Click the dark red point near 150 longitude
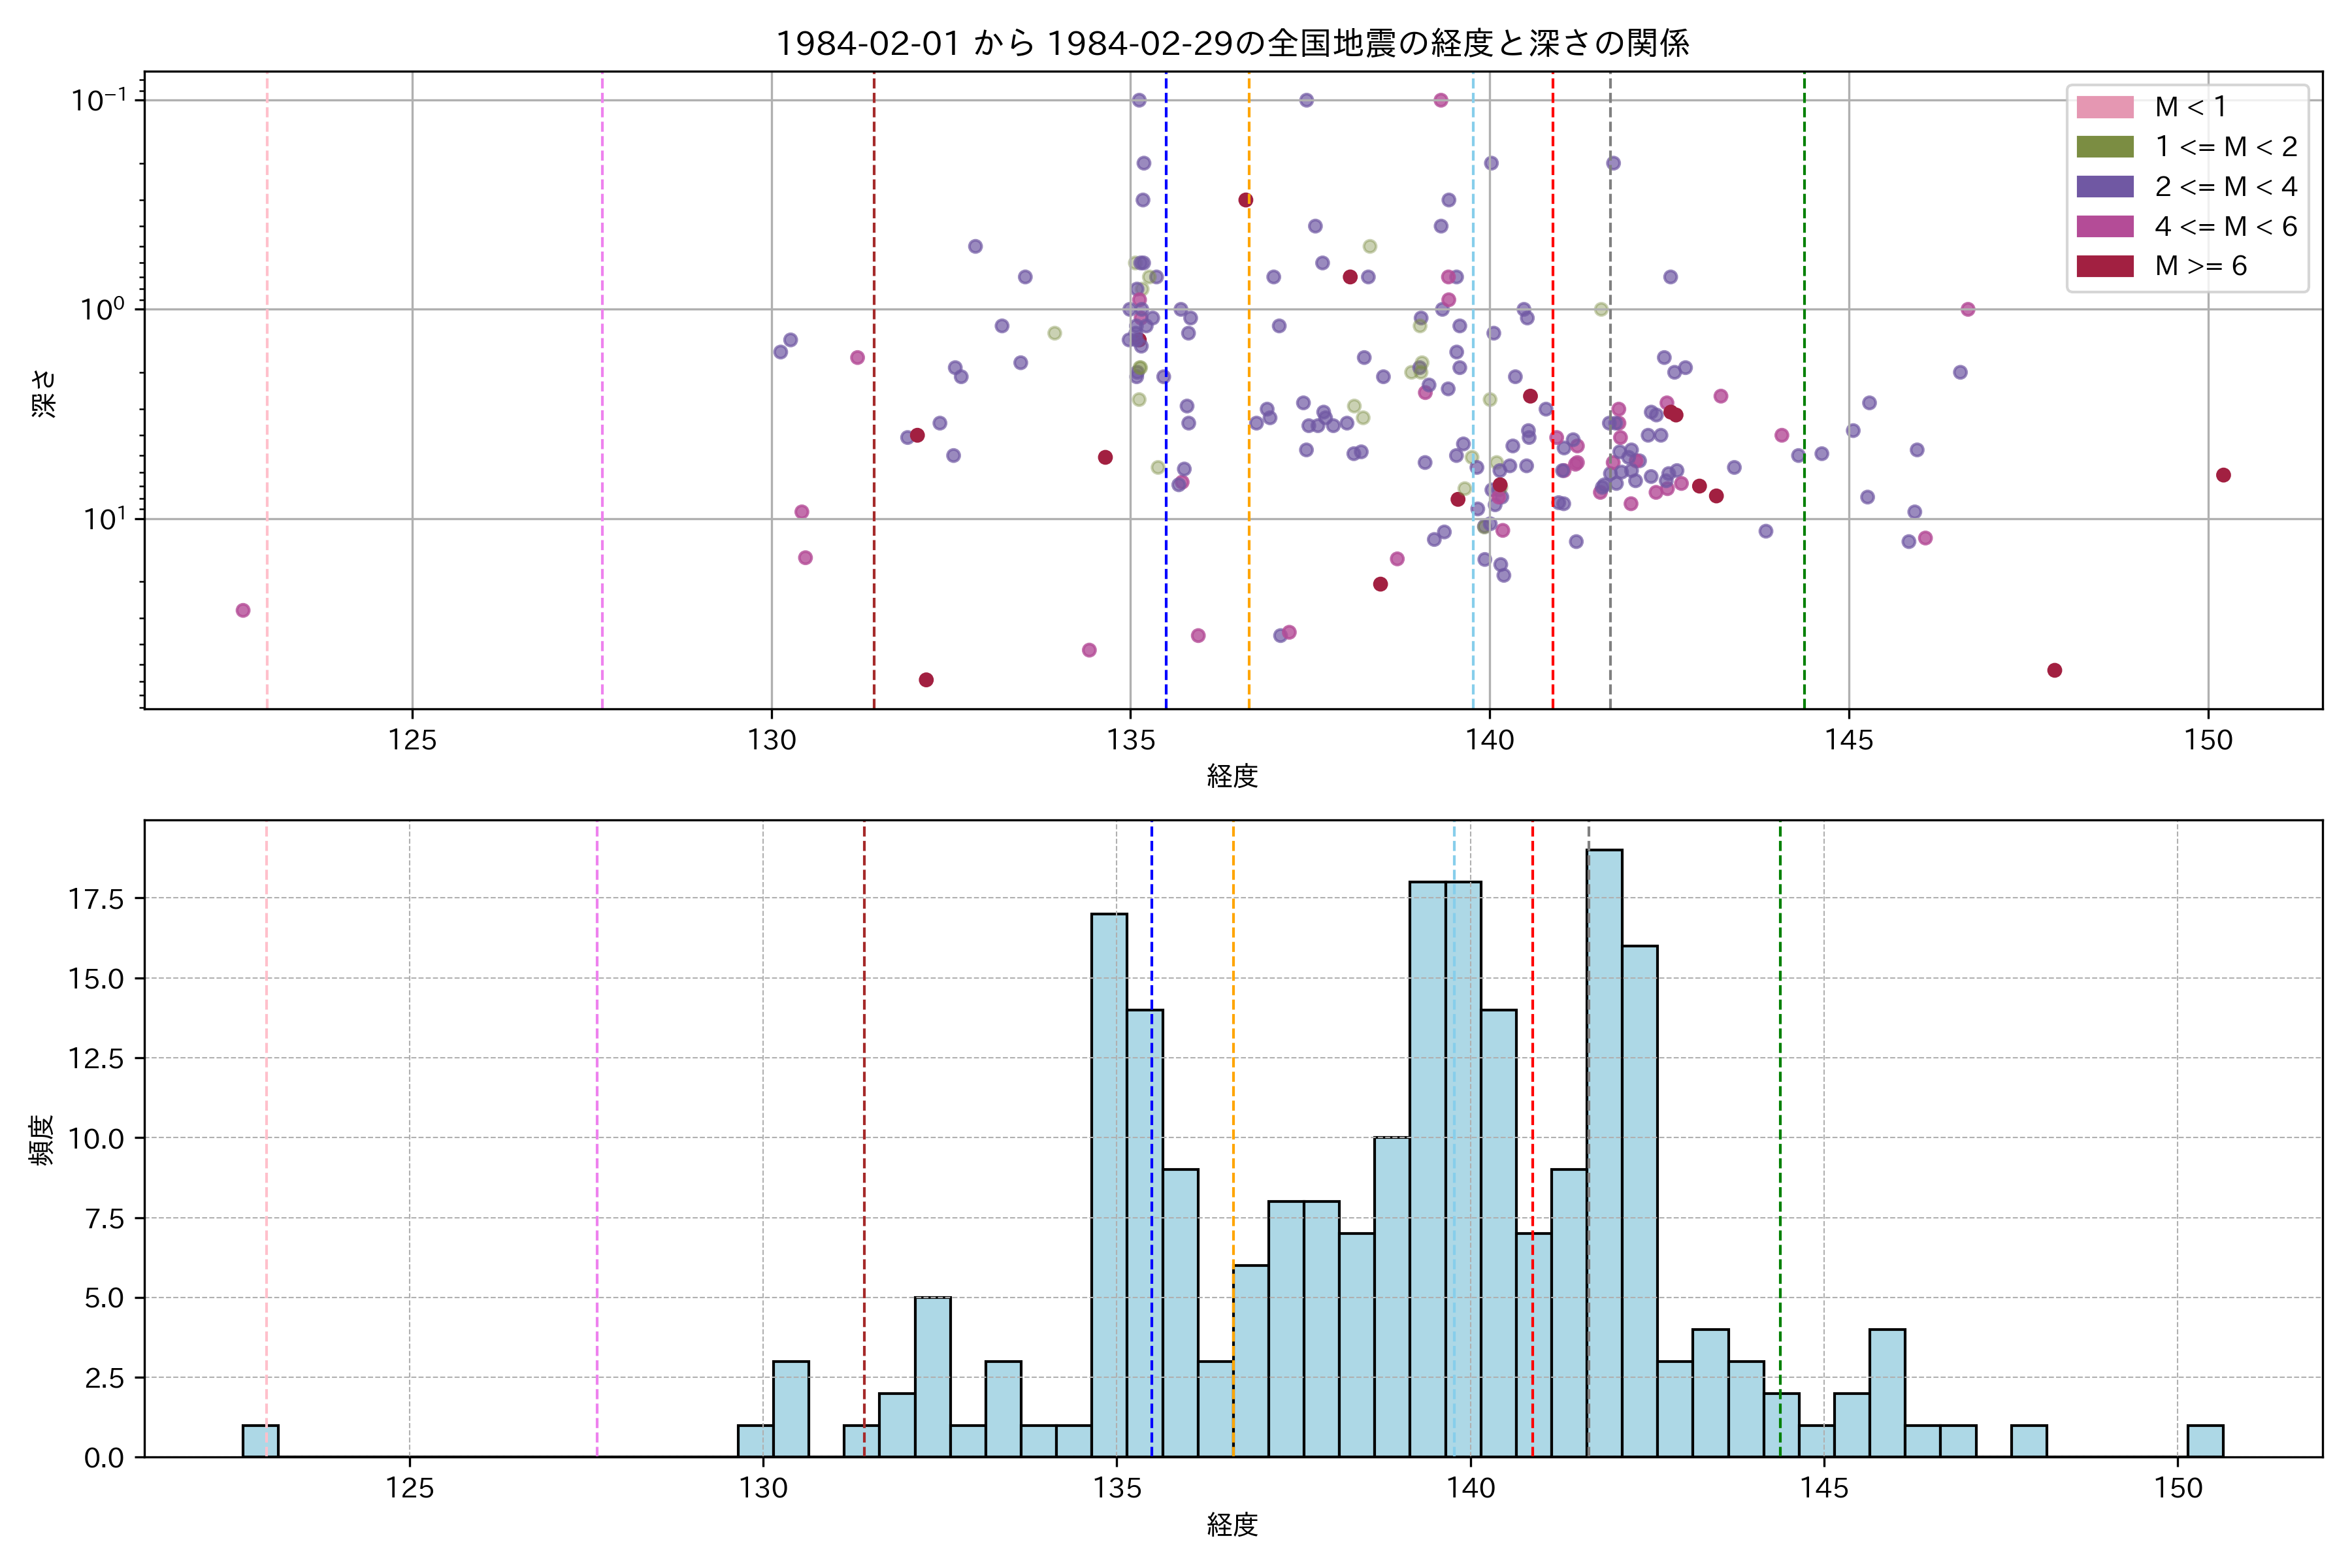 pos(2223,475)
